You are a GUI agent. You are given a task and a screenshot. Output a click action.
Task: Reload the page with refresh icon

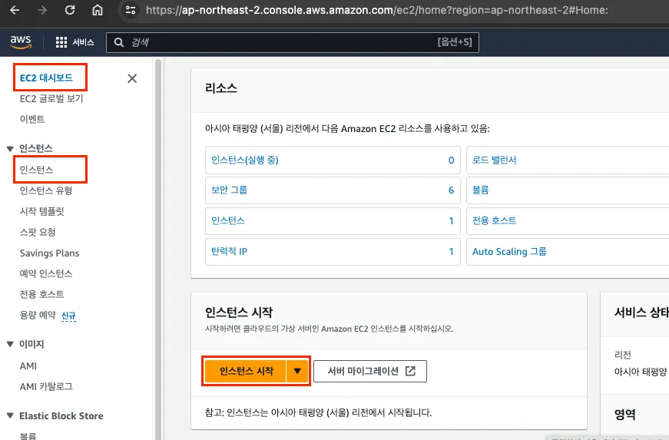click(x=70, y=10)
